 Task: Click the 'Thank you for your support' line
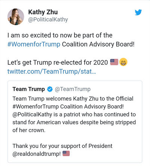point(62,146)
